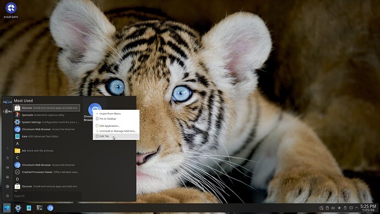Viewport: 380px width, 214px height.
Task: Jump to the letter A section header
Action: [18, 143]
